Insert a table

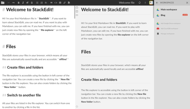pos(60,3)
